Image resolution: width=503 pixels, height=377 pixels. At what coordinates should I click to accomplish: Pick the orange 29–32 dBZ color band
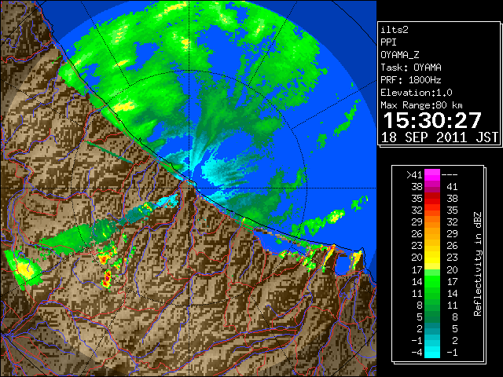(x=432, y=222)
